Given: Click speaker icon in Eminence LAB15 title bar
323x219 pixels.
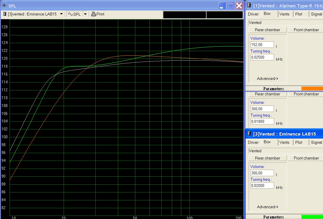Looking at the screenshot, I should click(249, 134).
